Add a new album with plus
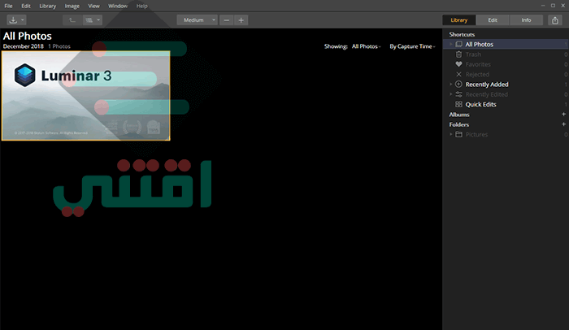The width and height of the screenshot is (569, 330). pos(563,114)
